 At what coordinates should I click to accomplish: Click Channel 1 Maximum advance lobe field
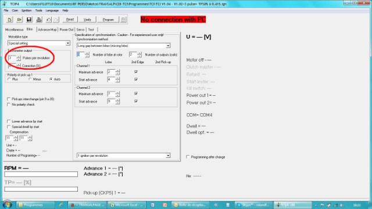tap(111, 72)
